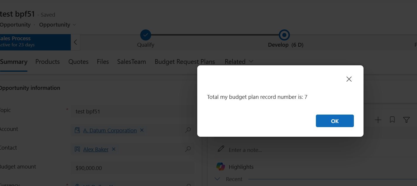Viewport: 417px width, 186px height.
Task: Confirm the dialog with OK button
Action: pyautogui.click(x=335, y=121)
